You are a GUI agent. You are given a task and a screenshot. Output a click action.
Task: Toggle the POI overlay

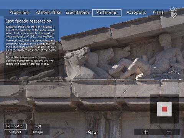click(38, 126)
